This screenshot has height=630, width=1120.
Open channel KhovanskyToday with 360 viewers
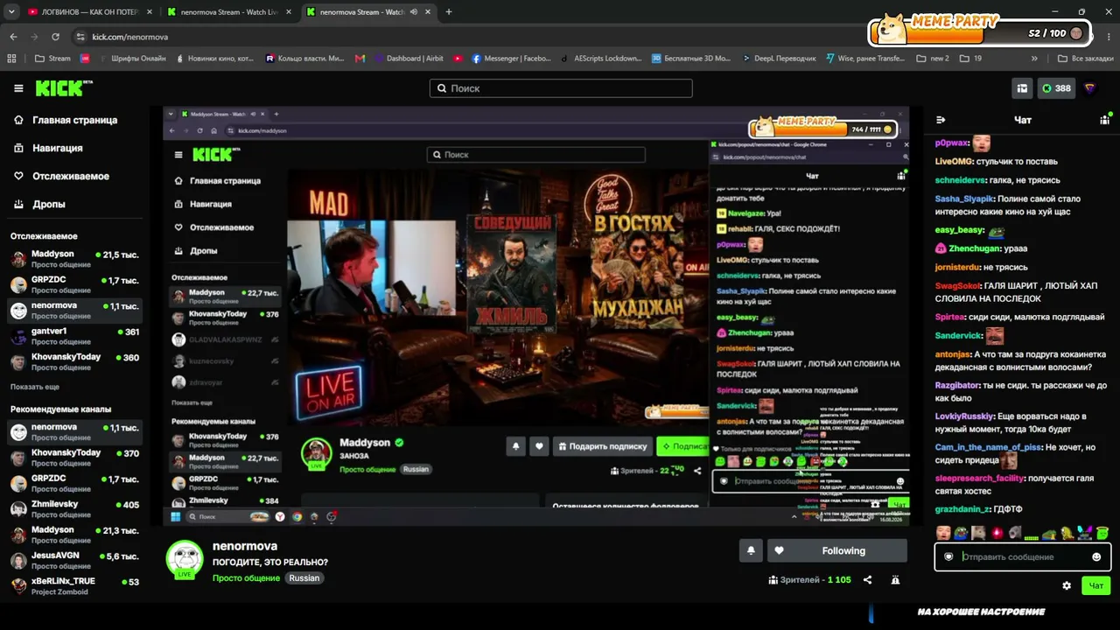74,361
